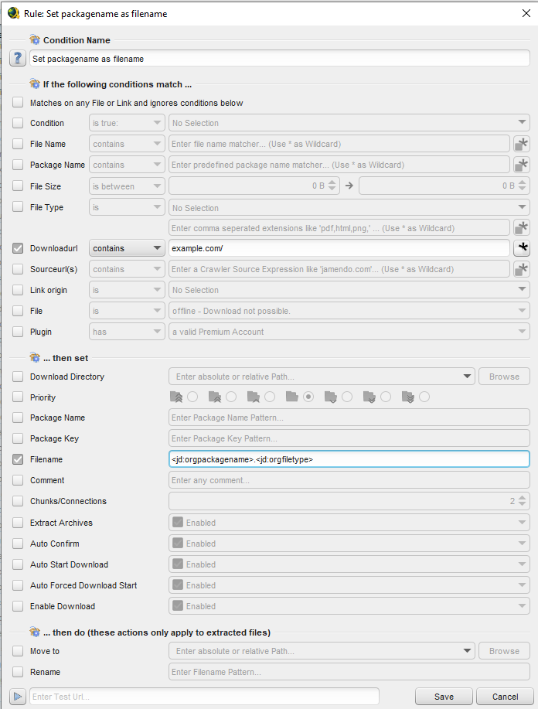Uncheck the Filename checkbox
Viewport: 538px width, 709px height.
coord(18,459)
